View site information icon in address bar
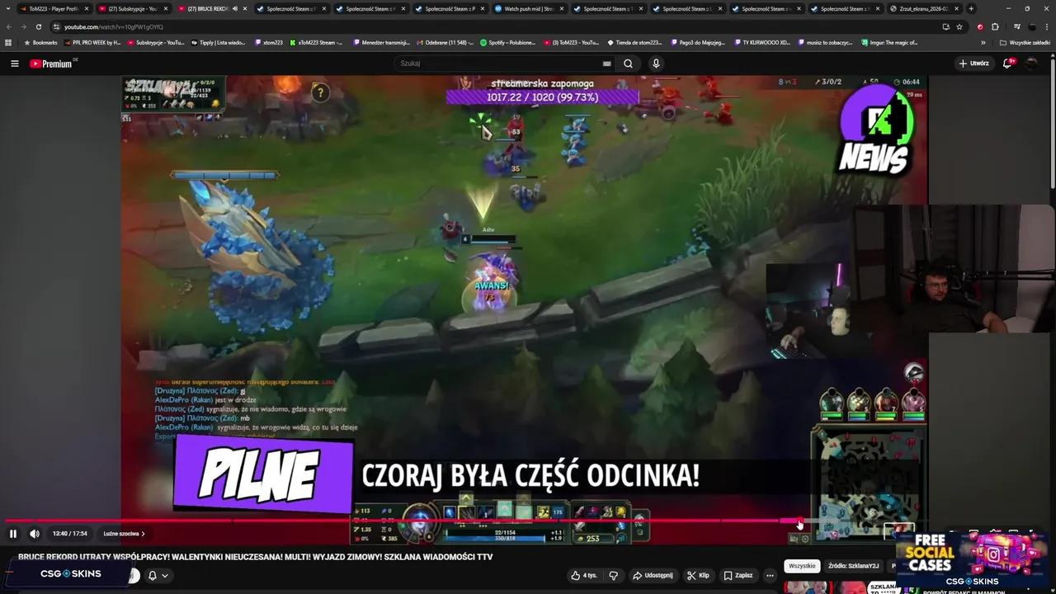This screenshot has width=1056, height=594. pos(57,26)
